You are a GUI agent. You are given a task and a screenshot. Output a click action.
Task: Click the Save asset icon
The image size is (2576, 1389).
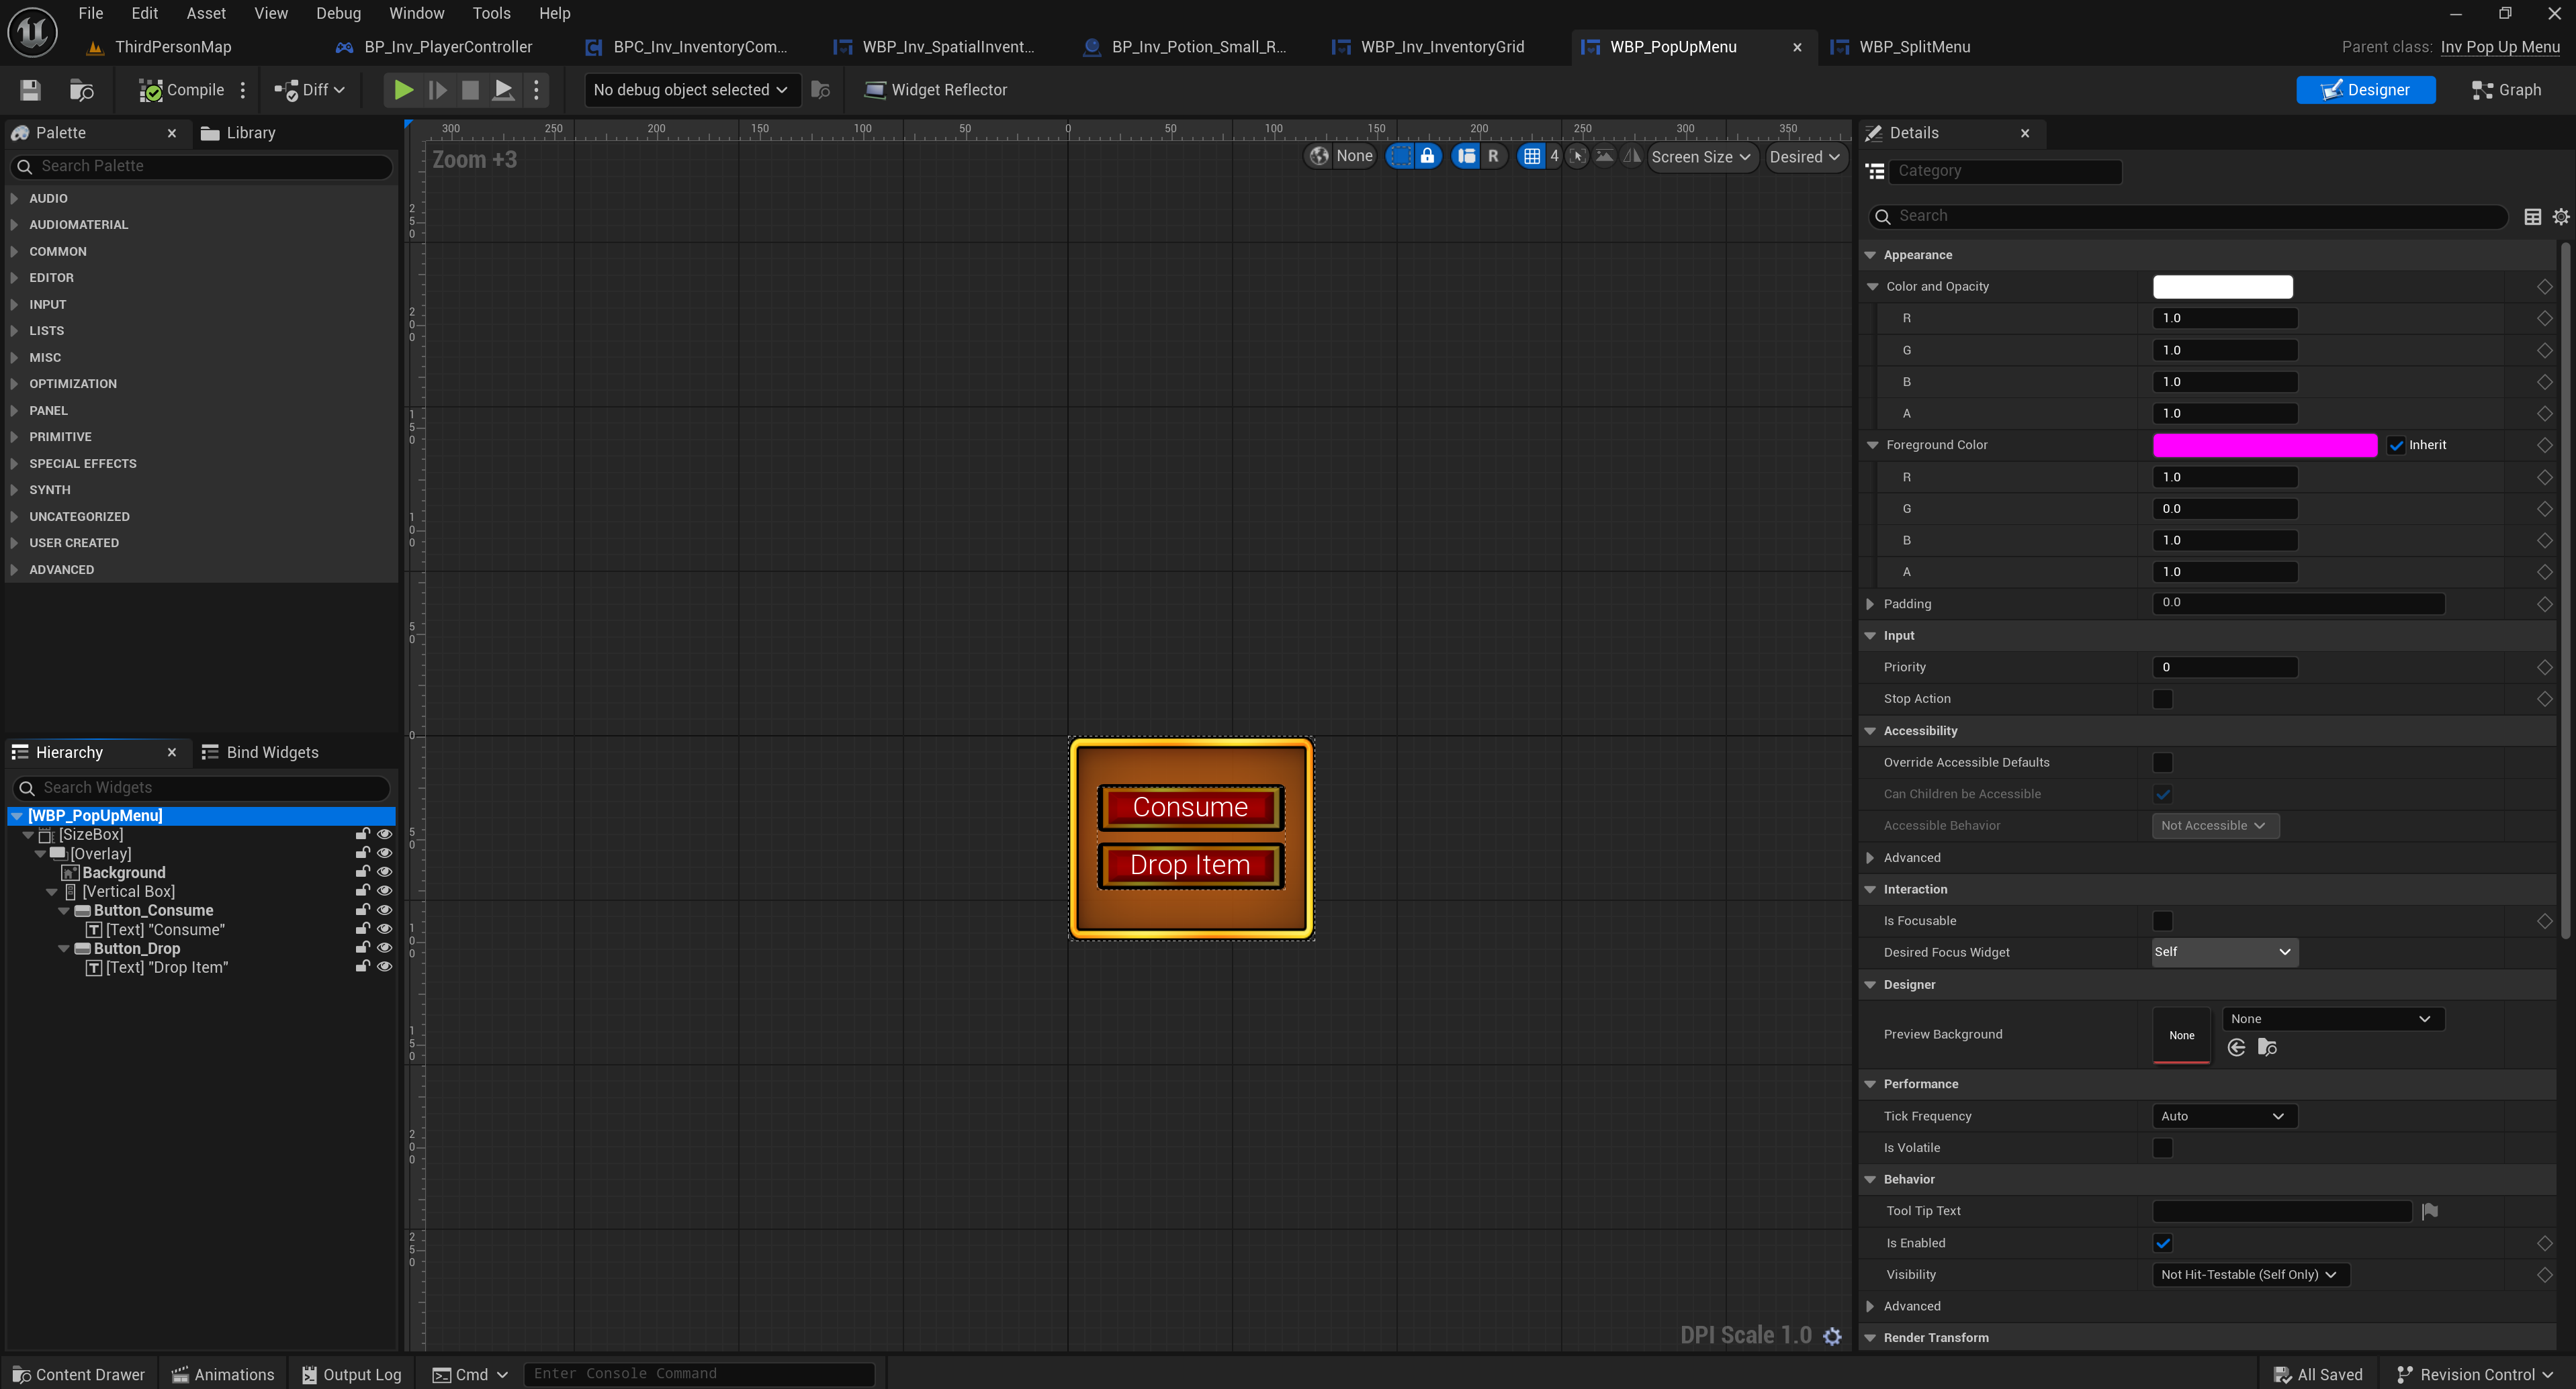coord(30,90)
